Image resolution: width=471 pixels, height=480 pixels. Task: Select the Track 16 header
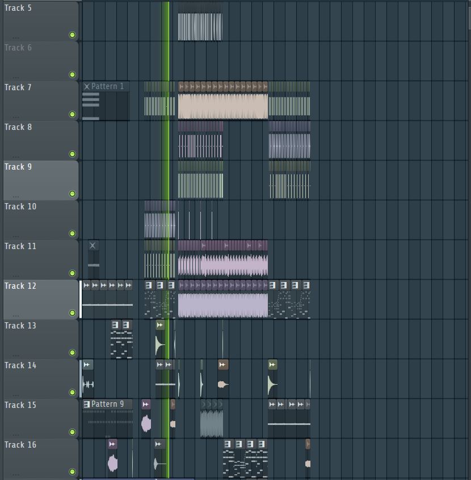(41, 458)
